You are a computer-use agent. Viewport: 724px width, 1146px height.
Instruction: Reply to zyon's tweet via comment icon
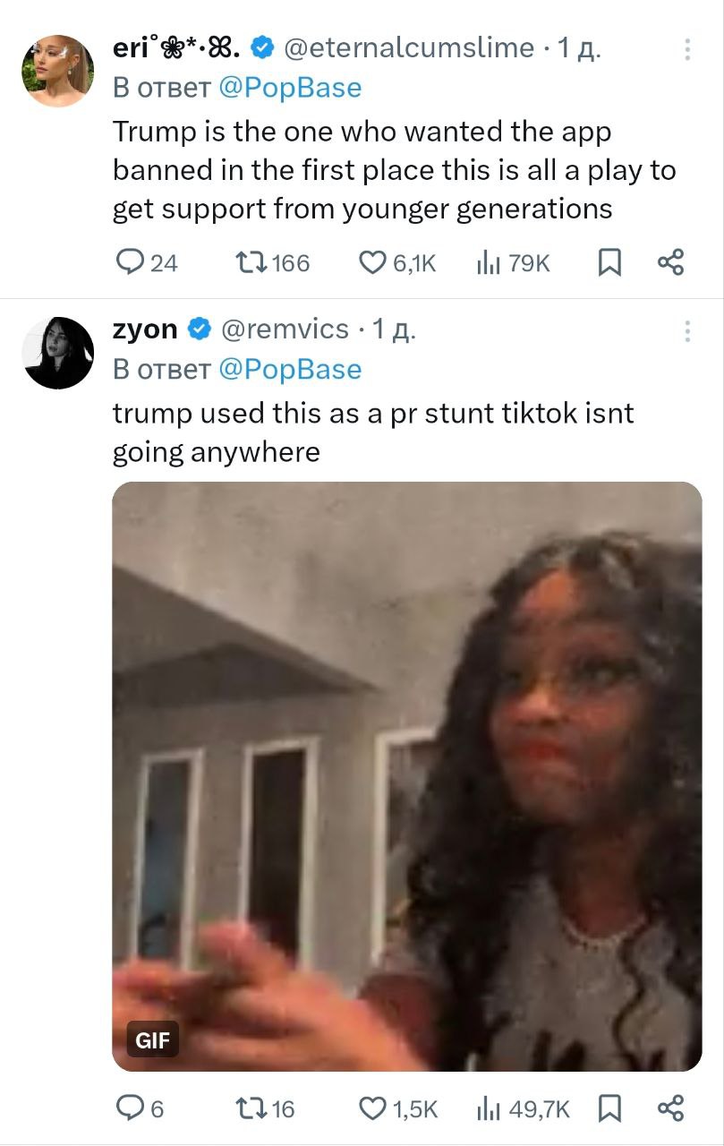[x=131, y=1109]
